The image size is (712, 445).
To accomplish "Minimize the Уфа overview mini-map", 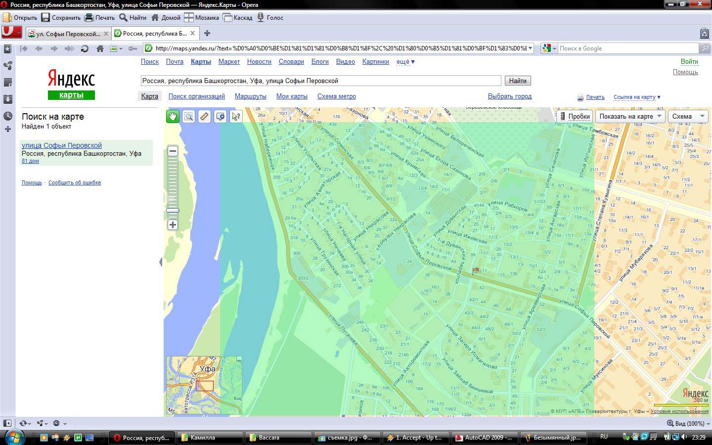I will tap(239, 360).
